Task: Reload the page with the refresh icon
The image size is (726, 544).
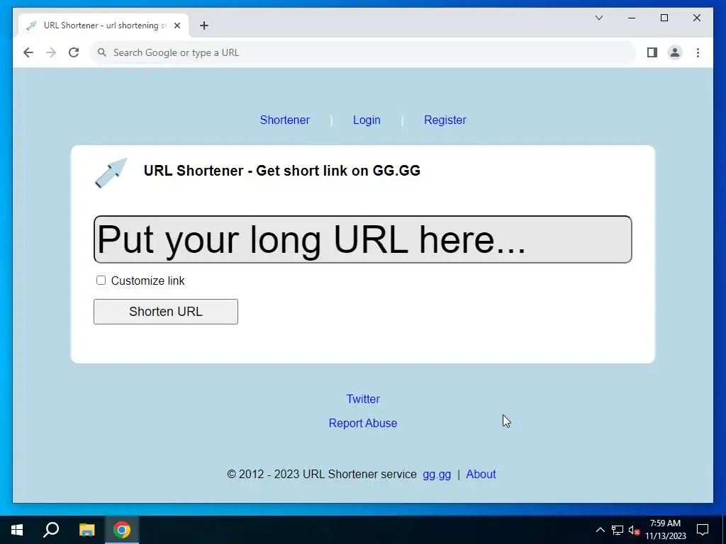Action: (74, 52)
